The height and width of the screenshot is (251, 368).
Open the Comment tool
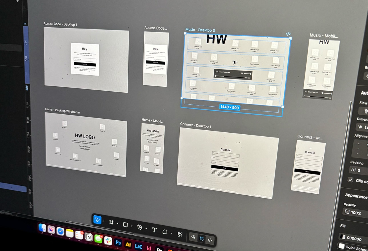(x=165, y=232)
